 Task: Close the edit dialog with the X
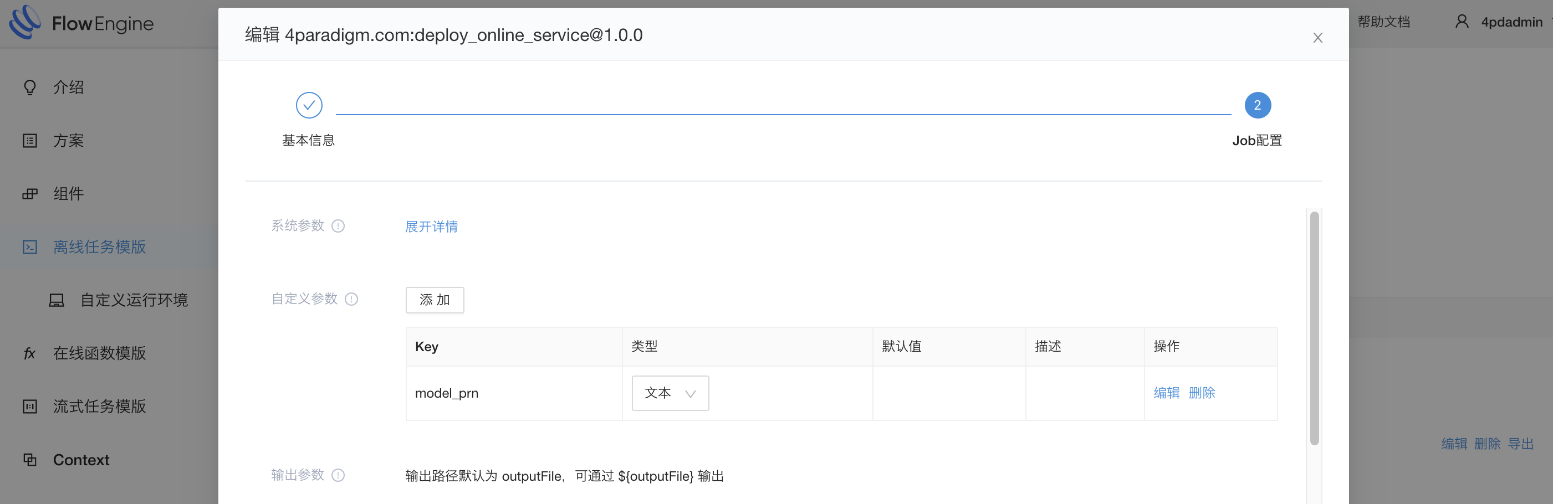coord(1318,38)
